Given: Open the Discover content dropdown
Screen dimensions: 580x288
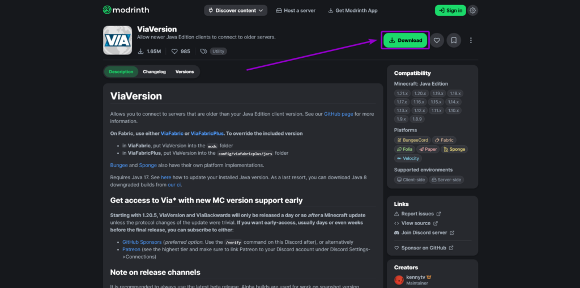Looking at the screenshot, I should click(236, 10).
